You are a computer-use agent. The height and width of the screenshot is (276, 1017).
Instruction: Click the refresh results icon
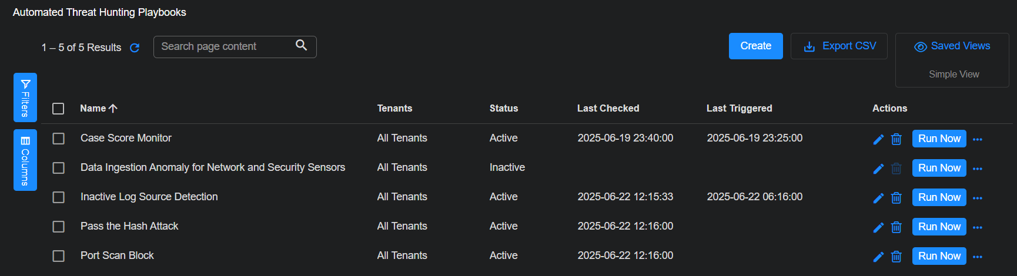pyautogui.click(x=135, y=48)
